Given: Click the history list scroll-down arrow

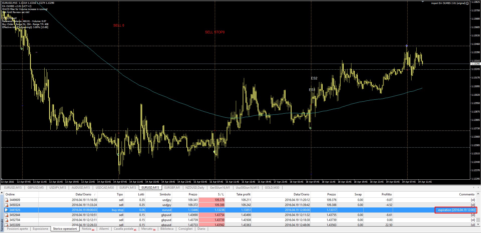Looking at the screenshot, I should tap(478, 224).
